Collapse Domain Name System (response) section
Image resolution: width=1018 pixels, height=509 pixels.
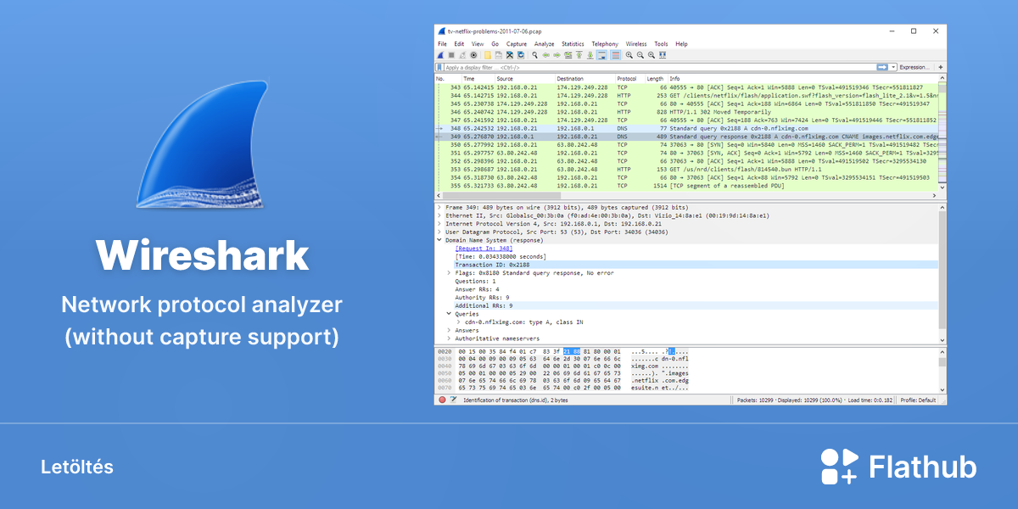[439, 240]
